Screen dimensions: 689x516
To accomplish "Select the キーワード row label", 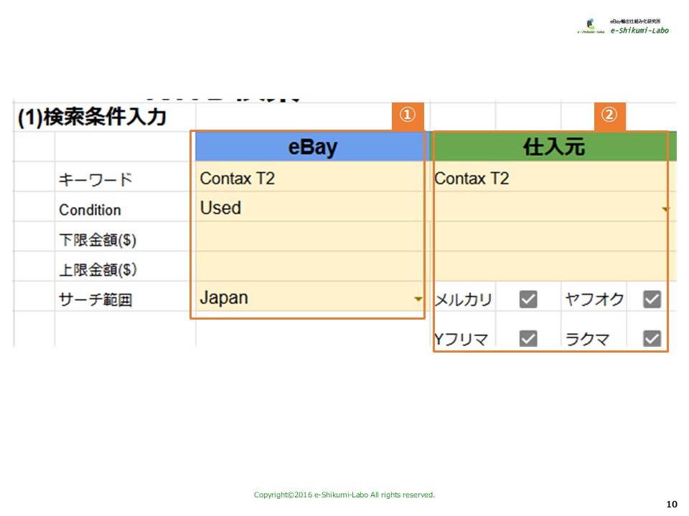I will click(x=95, y=179).
